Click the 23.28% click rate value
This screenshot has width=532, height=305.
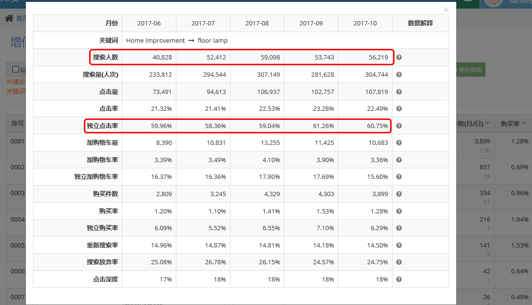tap(324, 109)
